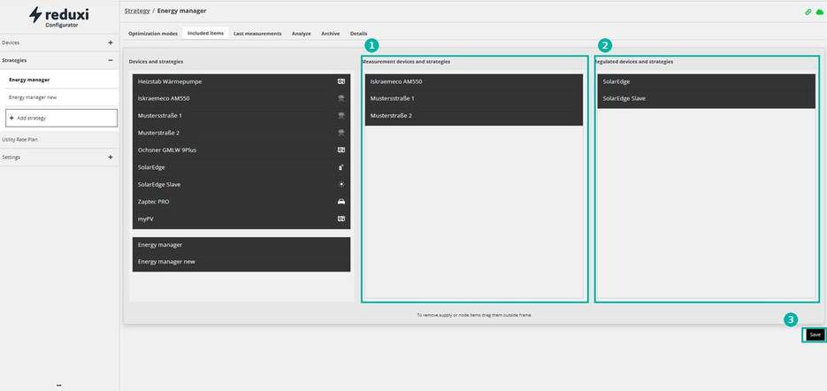Follow the Strategy breadcrumb link
Screen dimensions: 827x391
[x=137, y=11]
